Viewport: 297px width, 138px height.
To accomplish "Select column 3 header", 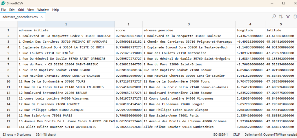I will [189, 24].
